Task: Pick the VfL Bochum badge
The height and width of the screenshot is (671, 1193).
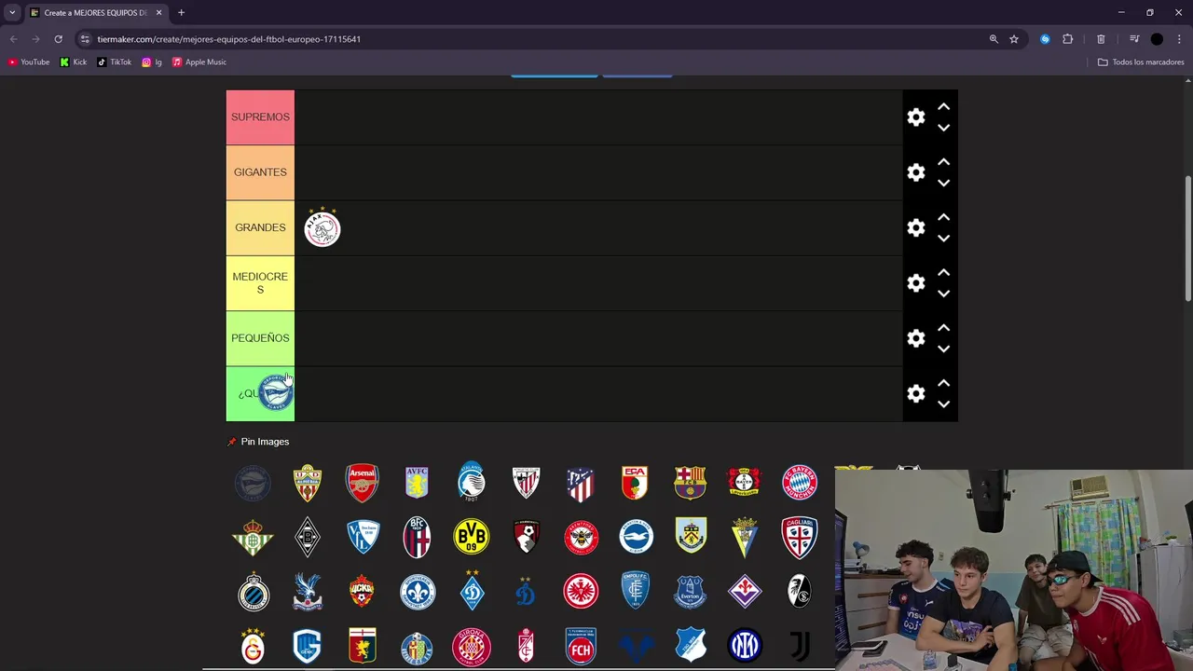Action: (362, 538)
